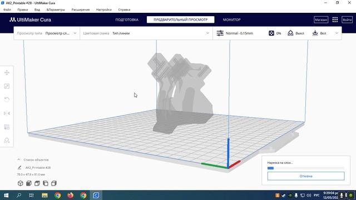Click the UltiMaker Cura logo
The height and width of the screenshot is (200, 356).
(30, 20)
